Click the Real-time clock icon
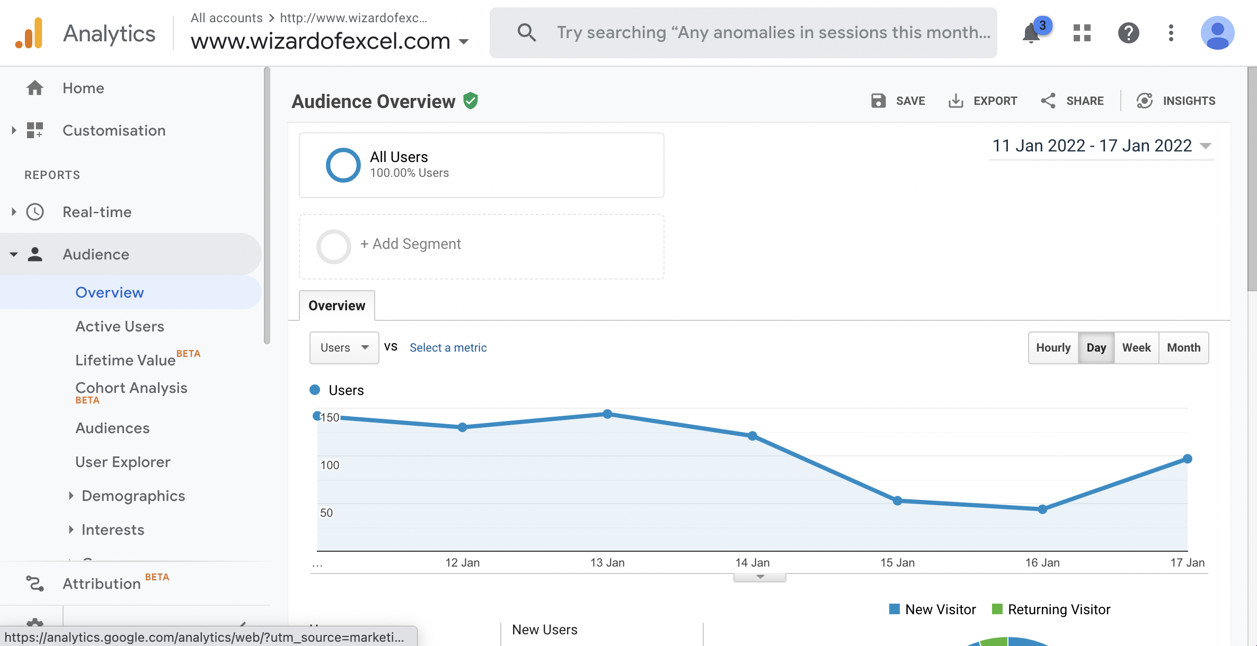 click(35, 212)
